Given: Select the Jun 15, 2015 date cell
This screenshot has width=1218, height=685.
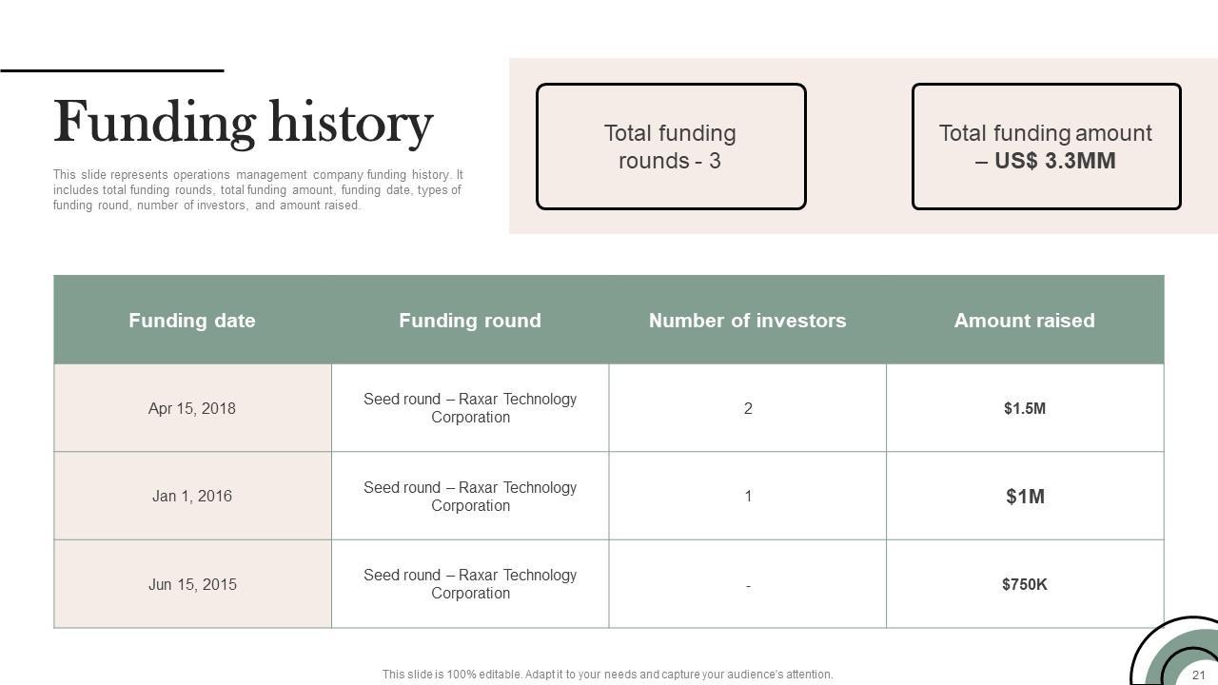Looking at the screenshot, I should [192, 584].
